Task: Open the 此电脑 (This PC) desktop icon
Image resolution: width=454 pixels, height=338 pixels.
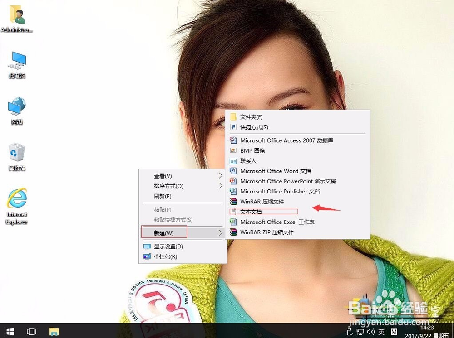Action: point(16,63)
